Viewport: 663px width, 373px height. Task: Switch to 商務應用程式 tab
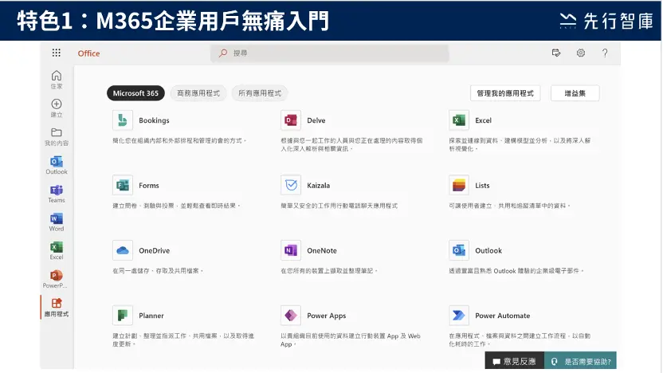[x=198, y=93]
